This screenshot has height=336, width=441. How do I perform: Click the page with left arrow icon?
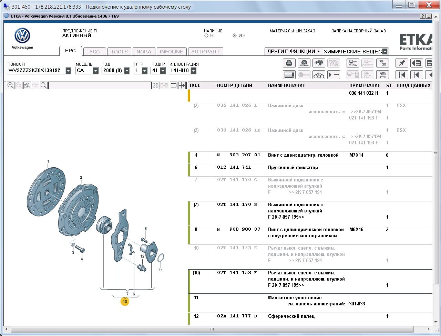417,63
